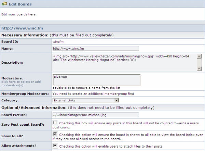
Task: Toggle the Allow attachments checkbox
Action: click(x=55, y=146)
